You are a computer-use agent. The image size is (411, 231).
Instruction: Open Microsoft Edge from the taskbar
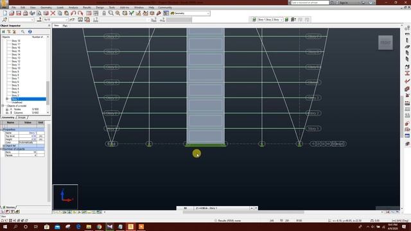point(78,227)
